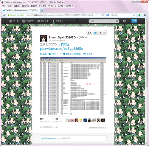Click the pink-haired retweeter avatar
Screen dimensions: 149x146
pyautogui.click(x=72, y=120)
